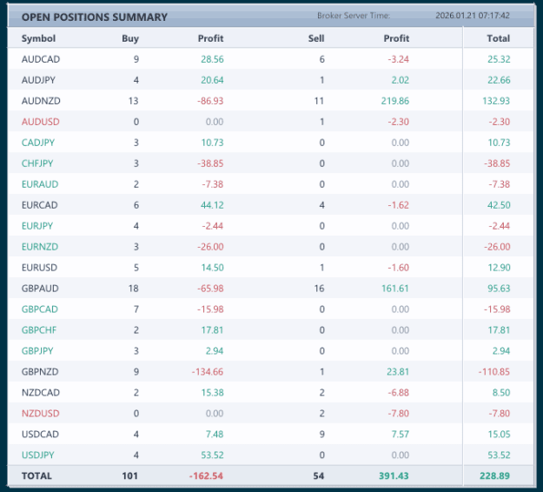Image resolution: width=543 pixels, height=492 pixels.
Task: Select the CADJPY symbol
Action: pyautogui.click(x=38, y=143)
